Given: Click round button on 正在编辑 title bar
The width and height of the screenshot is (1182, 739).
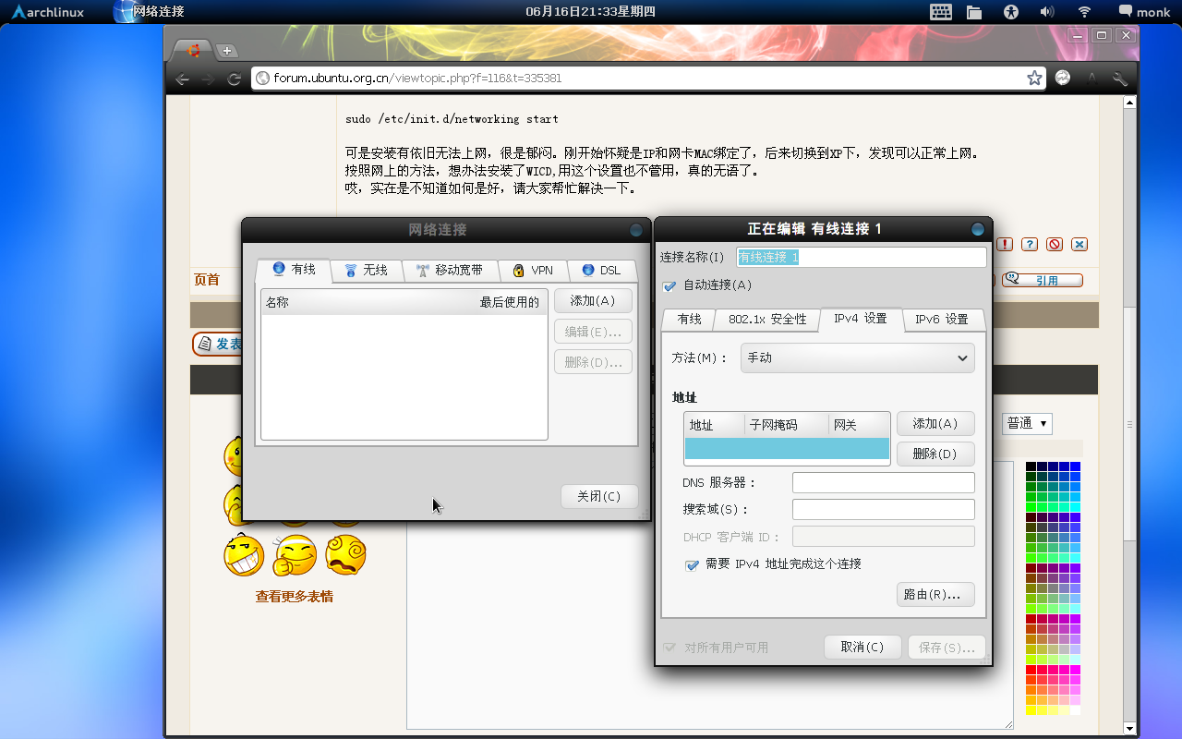Looking at the screenshot, I should 978,229.
